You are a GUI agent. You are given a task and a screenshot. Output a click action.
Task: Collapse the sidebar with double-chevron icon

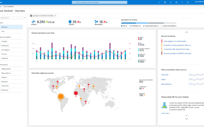(25, 18)
